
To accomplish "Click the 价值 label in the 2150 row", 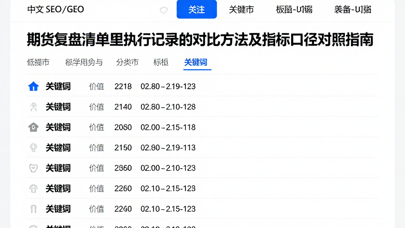I will pos(97,148).
